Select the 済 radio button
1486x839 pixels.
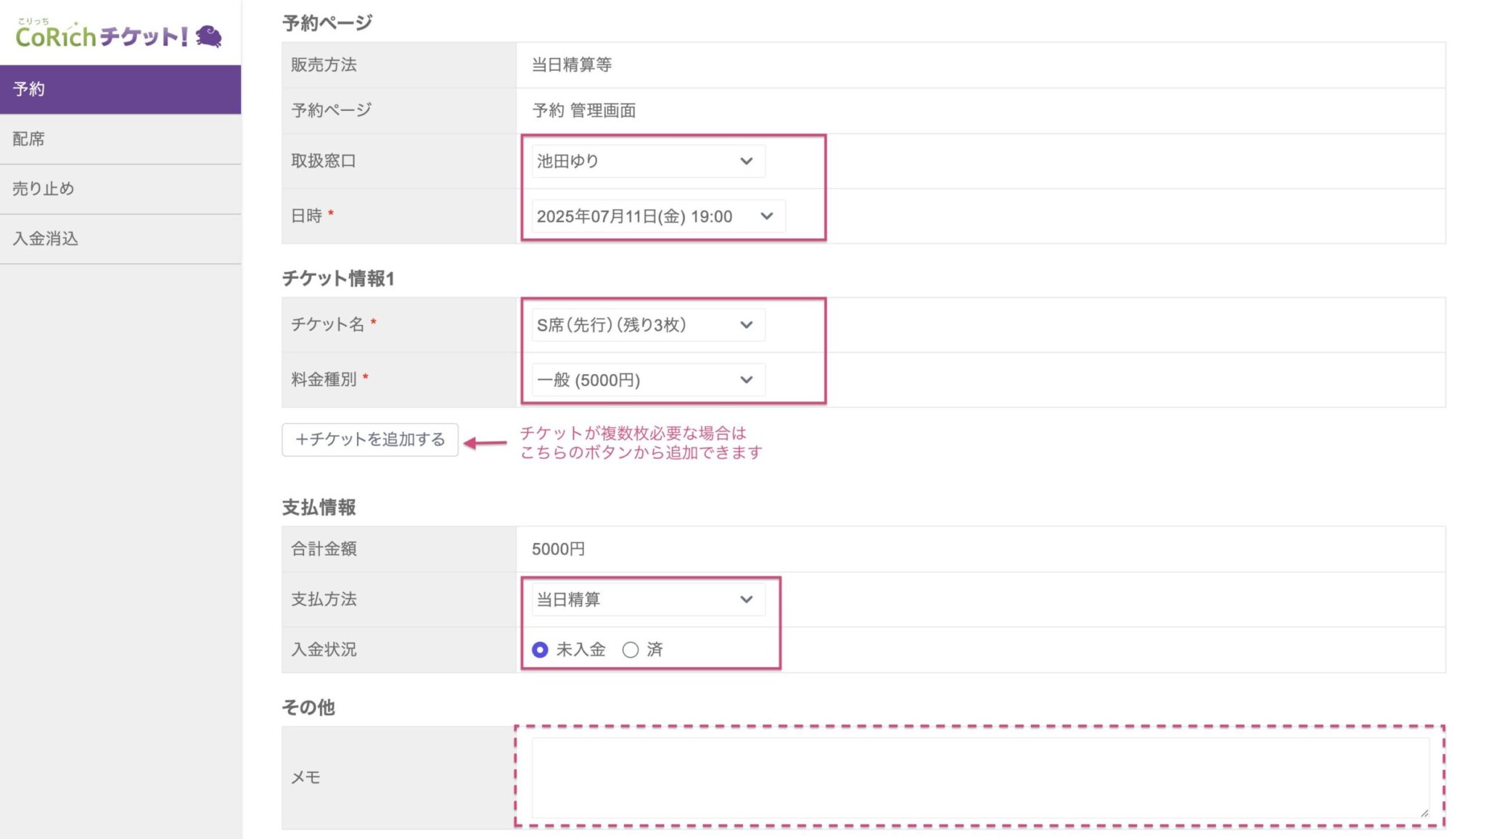631,650
